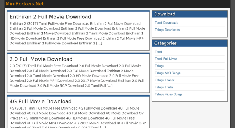The width and height of the screenshot is (235, 128).
Task: Open the 4G Full Movie Download post
Action: (x=41, y=101)
